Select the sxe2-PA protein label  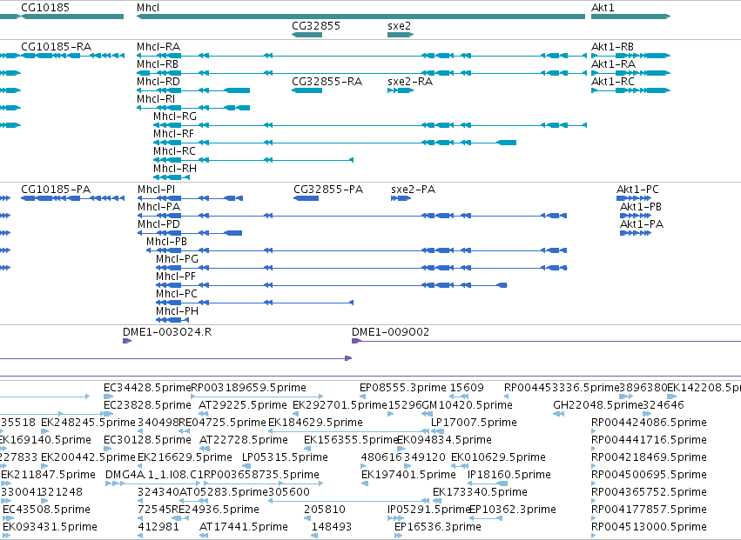(414, 190)
